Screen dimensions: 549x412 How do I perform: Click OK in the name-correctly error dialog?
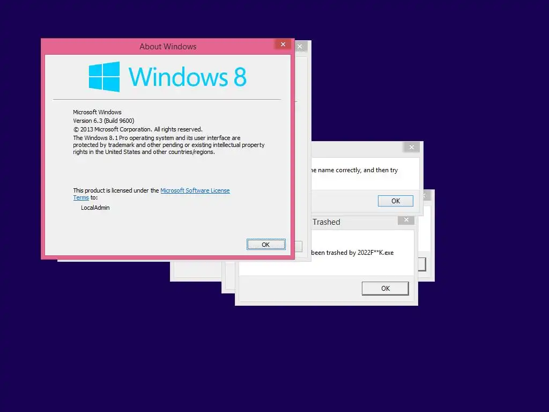point(395,201)
